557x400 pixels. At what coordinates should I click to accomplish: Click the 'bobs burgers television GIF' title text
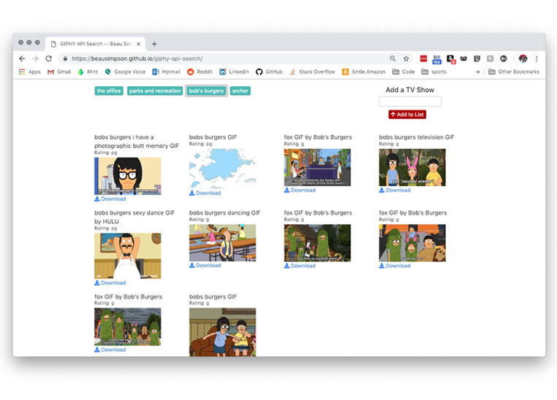pos(417,137)
